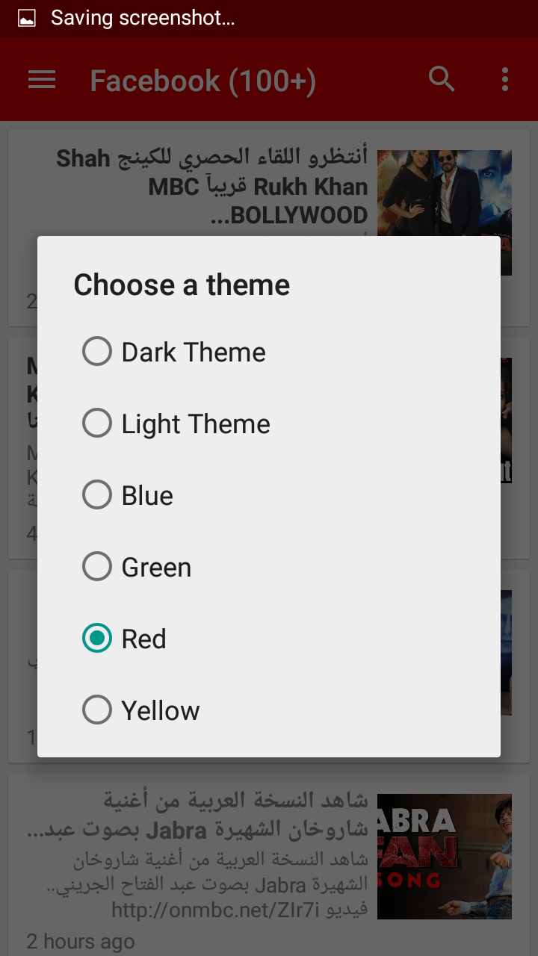The image size is (538, 956).
Task: Open the Shah Rukh Khan MBC Bollywood headline
Action: tap(212, 186)
